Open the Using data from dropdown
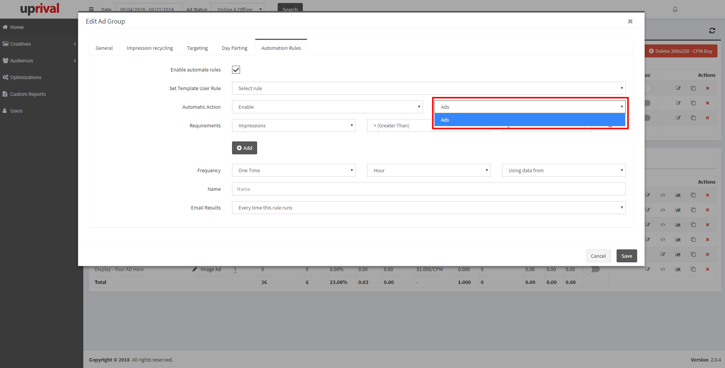 (x=564, y=170)
